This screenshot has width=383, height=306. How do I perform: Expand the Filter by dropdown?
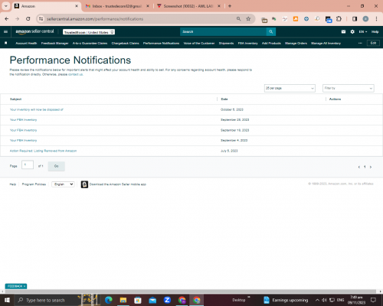349,88
